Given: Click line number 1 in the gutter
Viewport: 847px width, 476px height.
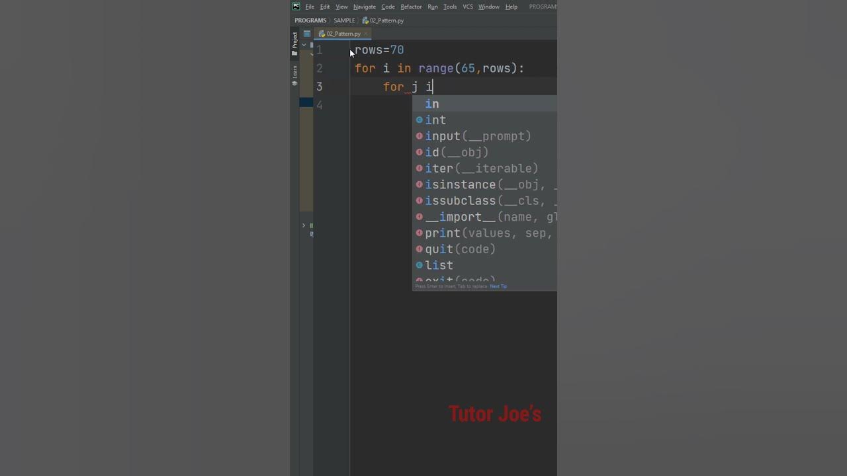Looking at the screenshot, I should (x=320, y=50).
